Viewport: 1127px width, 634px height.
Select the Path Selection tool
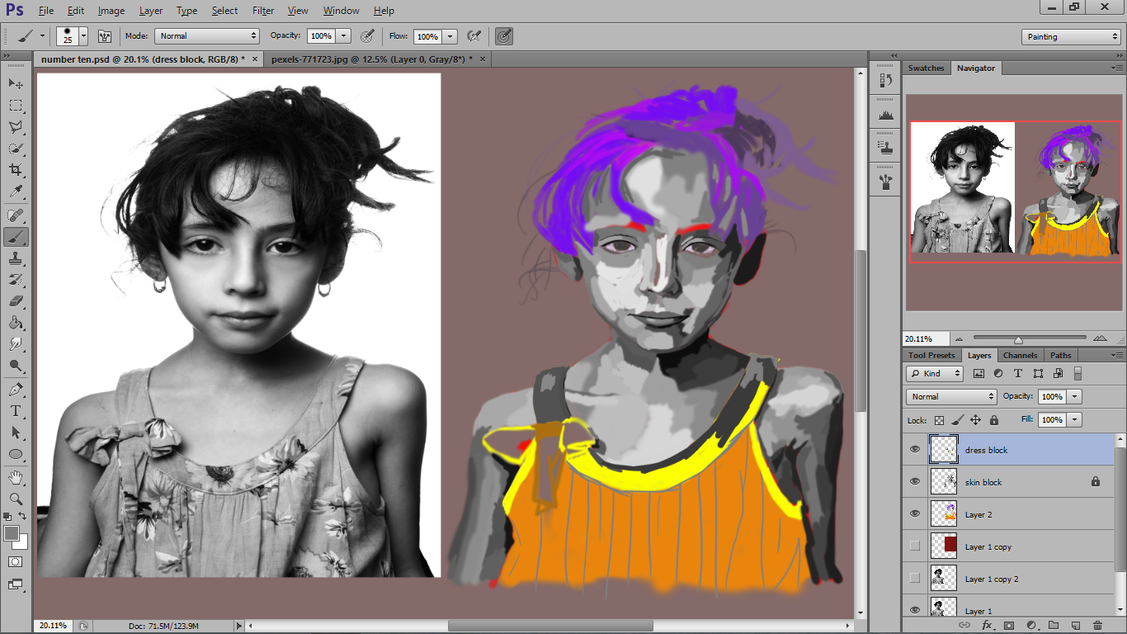pyautogui.click(x=16, y=433)
